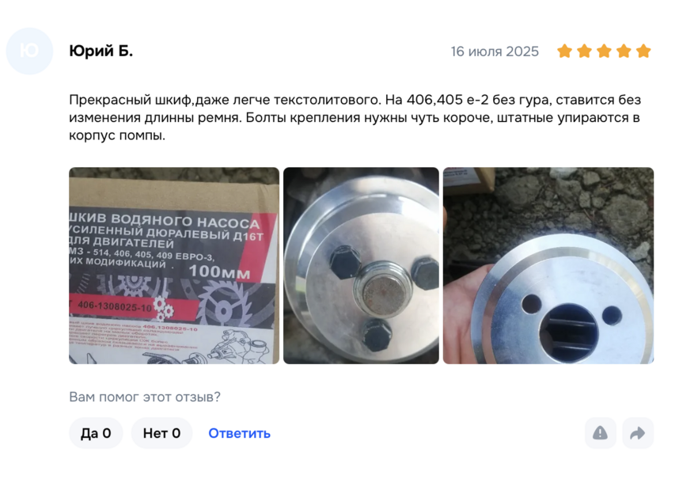The image size is (679, 494).
Task: Click the report review warning icon
Action: [600, 433]
